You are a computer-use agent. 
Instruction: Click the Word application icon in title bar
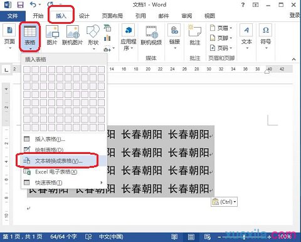tap(8, 4)
